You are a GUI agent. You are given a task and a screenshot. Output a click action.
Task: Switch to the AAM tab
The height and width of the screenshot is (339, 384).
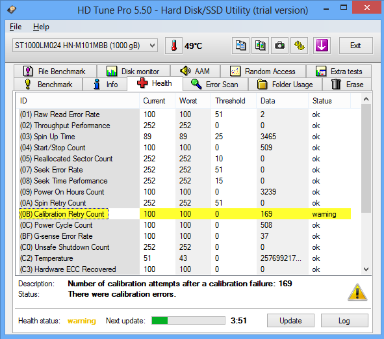[195, 72]
